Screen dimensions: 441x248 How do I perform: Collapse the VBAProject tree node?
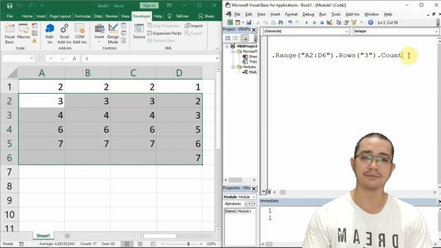(227, 46)
